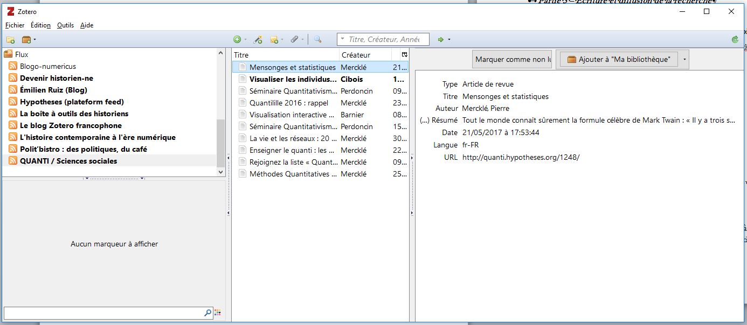Viewport: 747px width, 325px height.
Task: Sort items by Titre column header
Action: coord(286,54)
